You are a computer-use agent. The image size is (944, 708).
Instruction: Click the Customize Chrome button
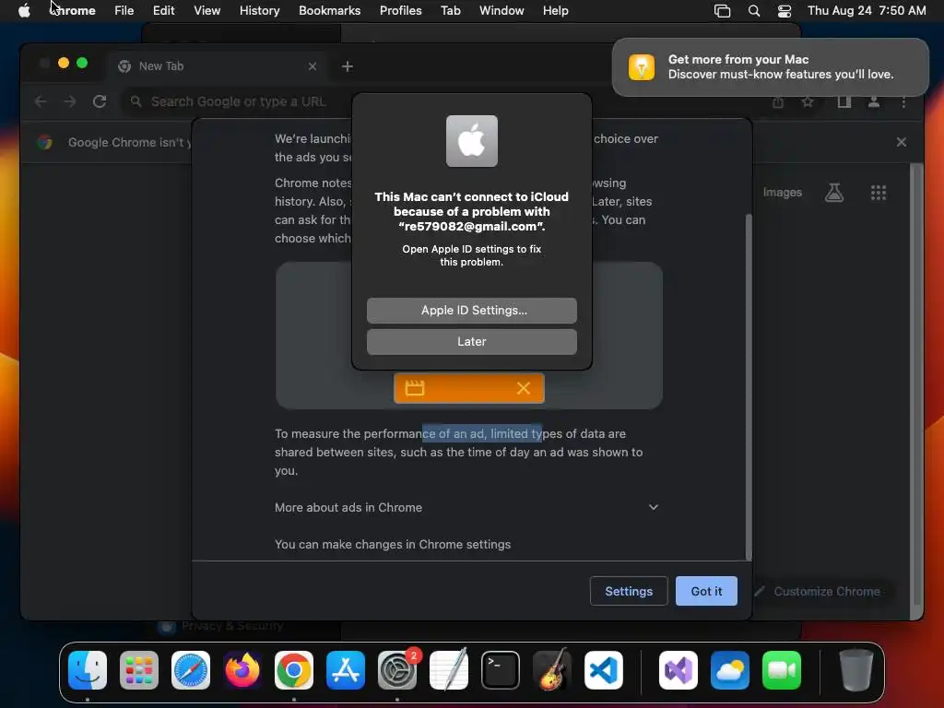(x=819, y=591)
